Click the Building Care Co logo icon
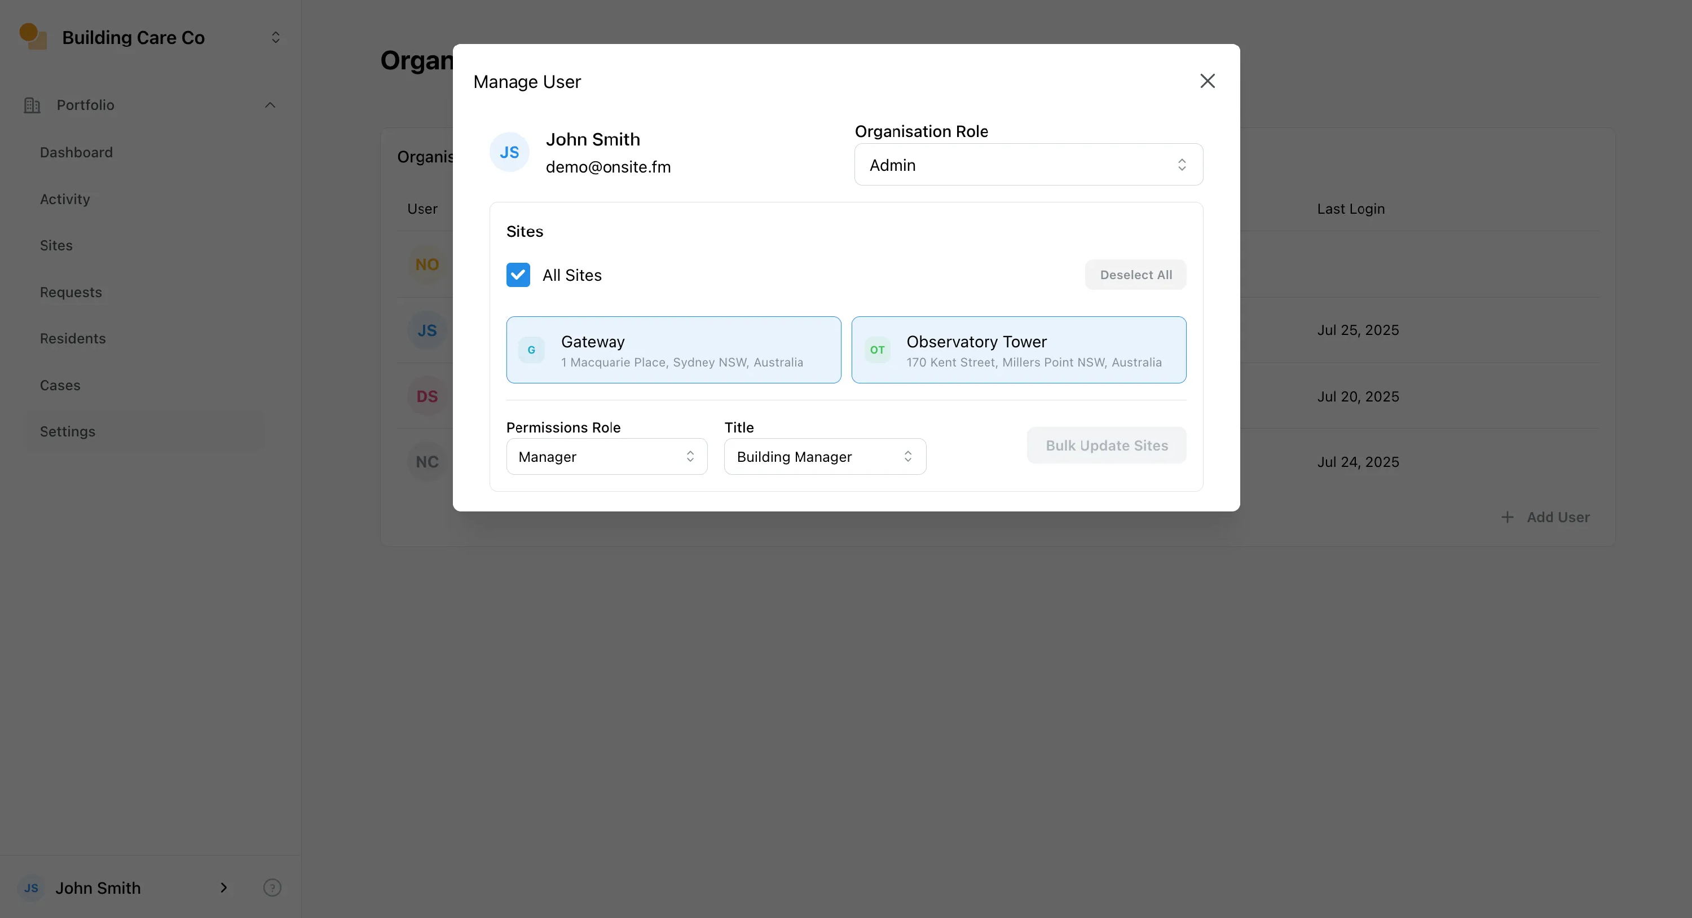 [33, 37]
